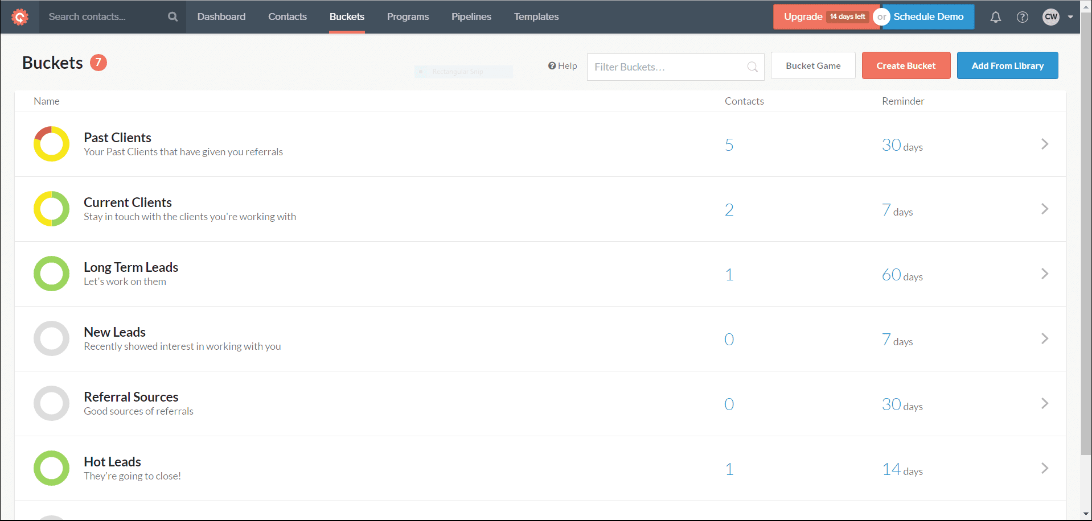This screenshot has height=521, width=1092.
Task: Expand the Long Term Leads row chevron
Action: click(x=1044, y=274)
